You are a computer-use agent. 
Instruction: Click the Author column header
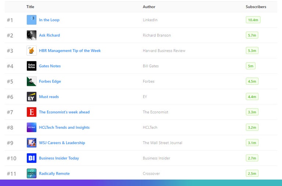tap(149, 7)
